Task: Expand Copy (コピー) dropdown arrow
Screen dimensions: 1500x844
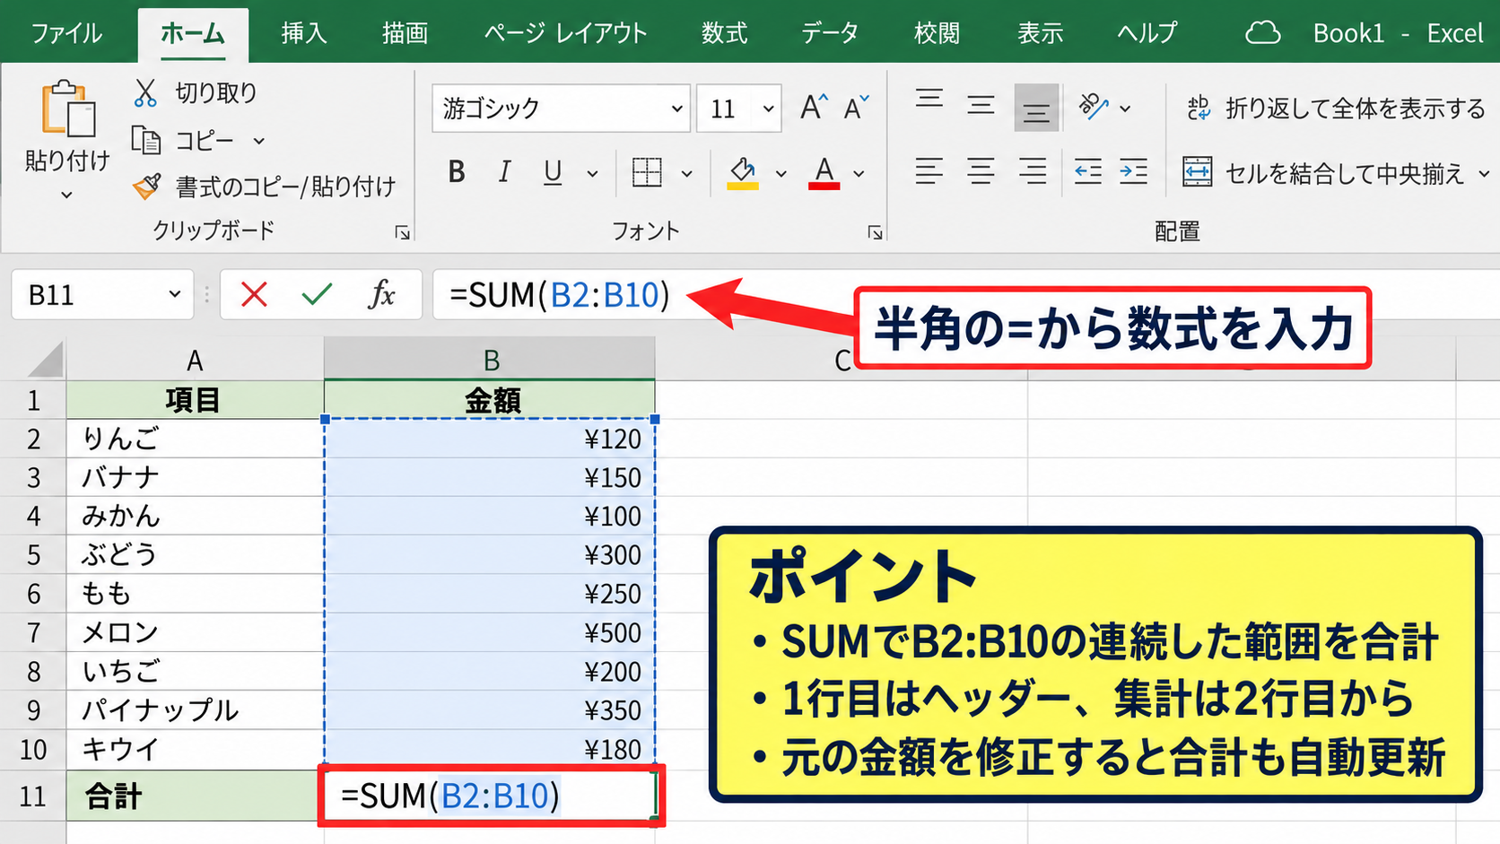Action: (258, 141)
